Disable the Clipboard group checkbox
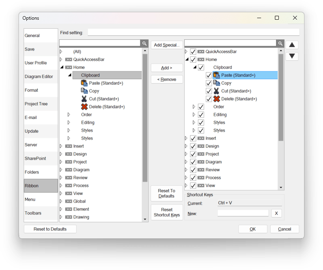This screenshot has width=323, height=270. [201, 67]
